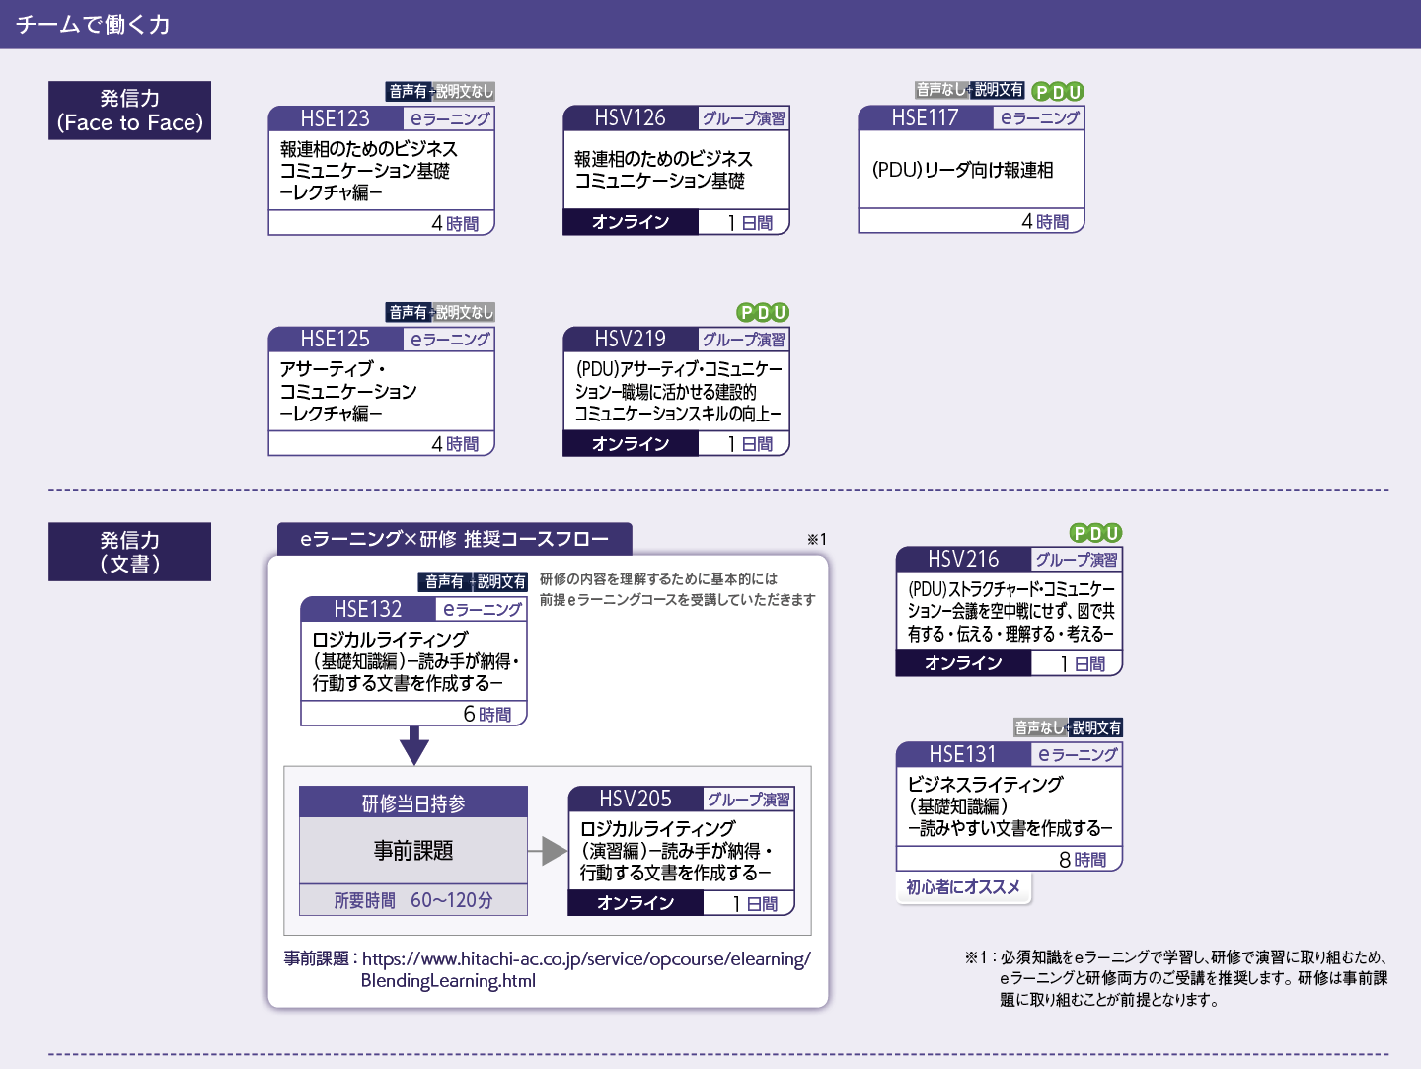
Task: Open the HSE123 course card
Action: tap(381, 171)
